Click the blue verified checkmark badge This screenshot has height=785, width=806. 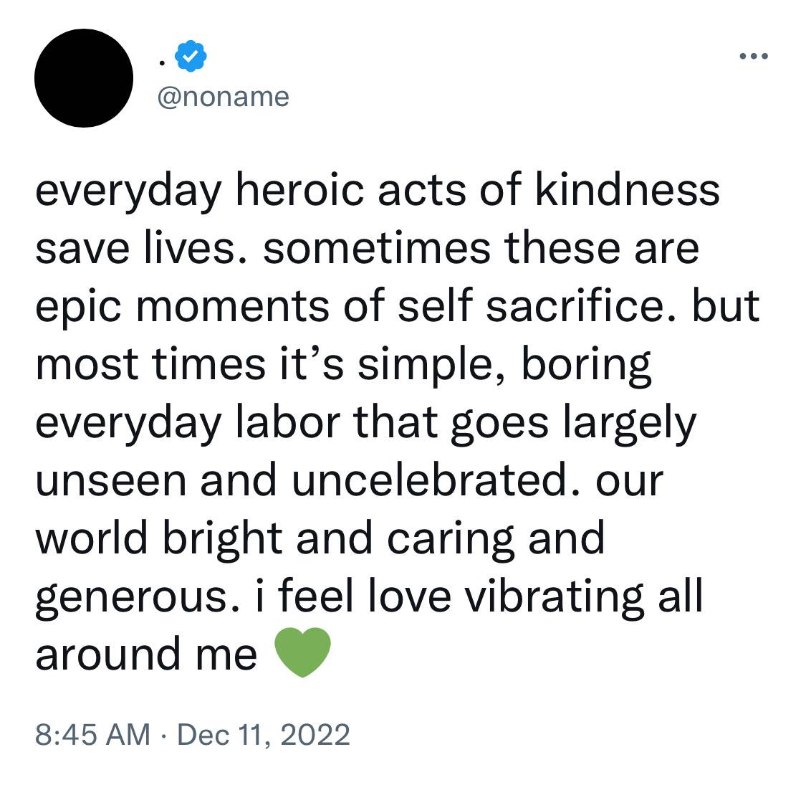point(191,55)
